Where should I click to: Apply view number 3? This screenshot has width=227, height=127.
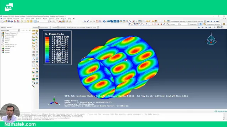tap(158, 24)
